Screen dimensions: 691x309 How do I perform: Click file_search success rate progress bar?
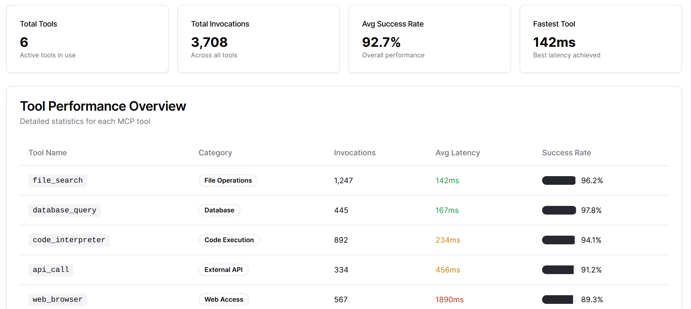559,180
